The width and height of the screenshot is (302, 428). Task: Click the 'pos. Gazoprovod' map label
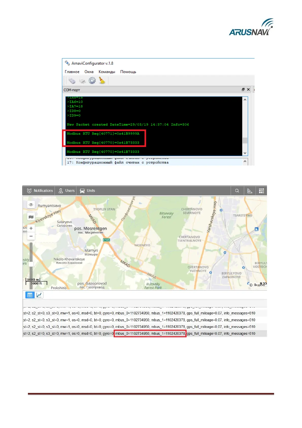click(x=92, y=283)
